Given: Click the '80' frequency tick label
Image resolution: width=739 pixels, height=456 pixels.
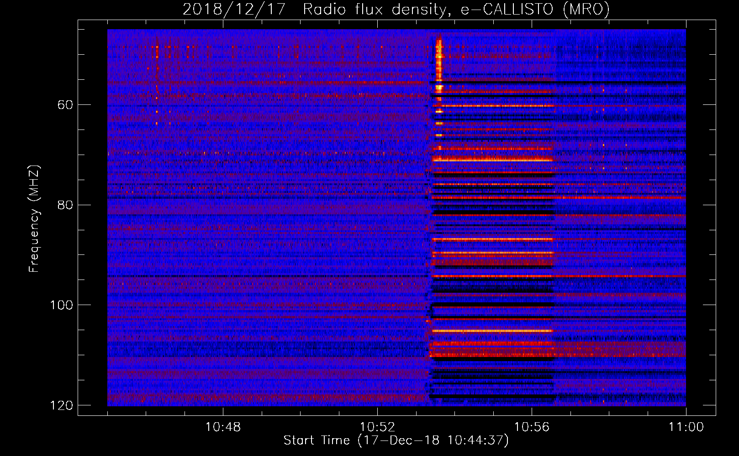Looking at the screenshot, I should click(x=65, y=205).
